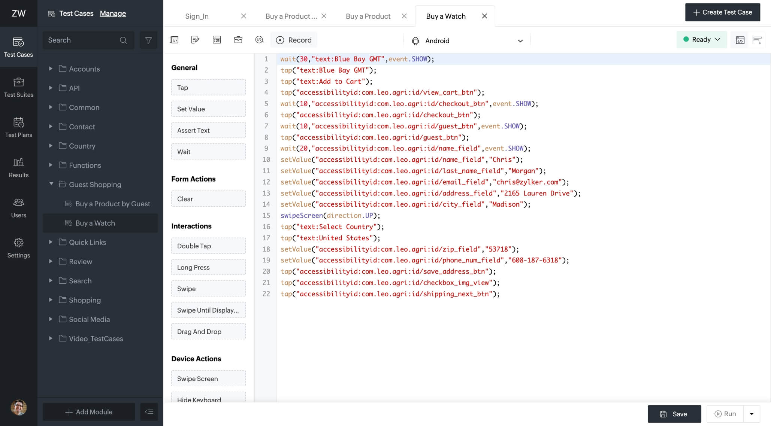Image resolution: width=771 pixels, height=426 pixels.
Task: Click the code view icon next to Ready
Action: click(x=740, y=40)
